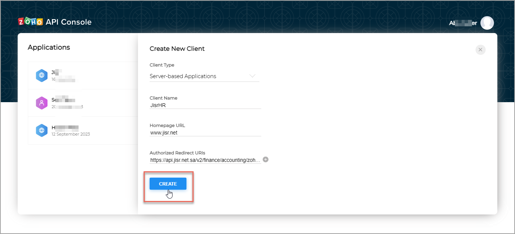Click the Homepage URL field with www.jisr.net

coord(205,133)
